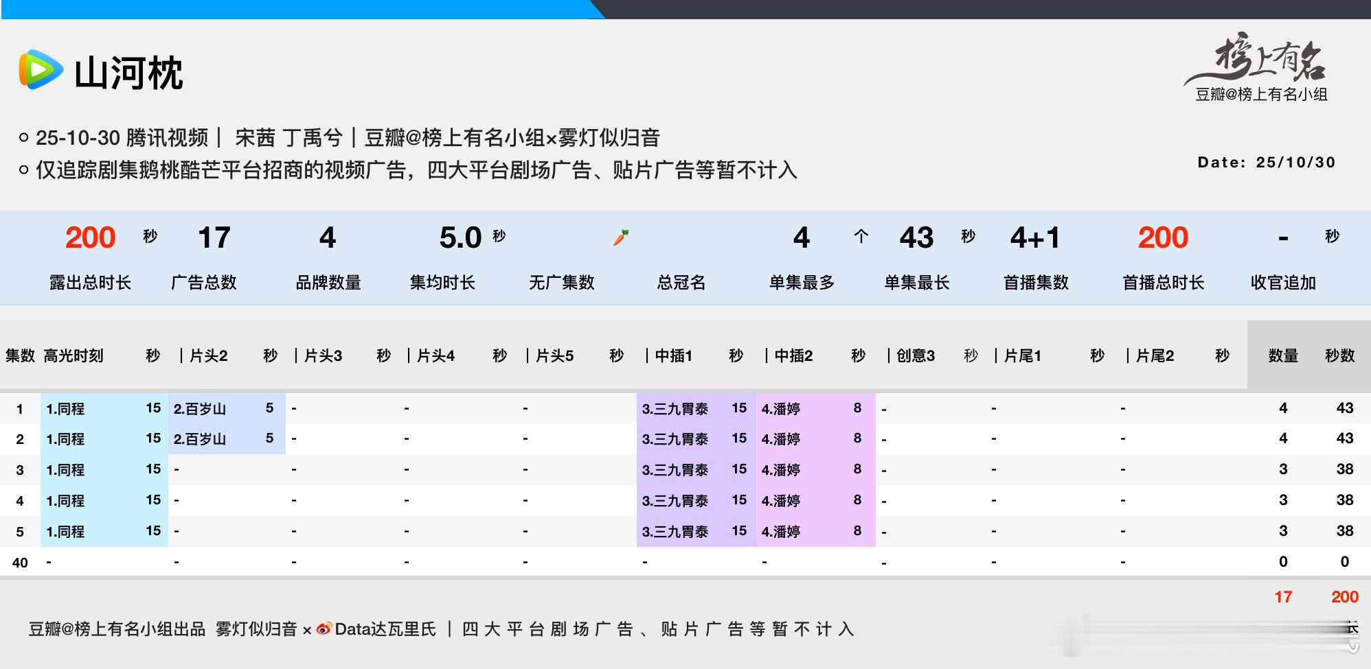1371x669 pixels.
Task: Click the red 200 露出总时长 value
Action: 88,237
